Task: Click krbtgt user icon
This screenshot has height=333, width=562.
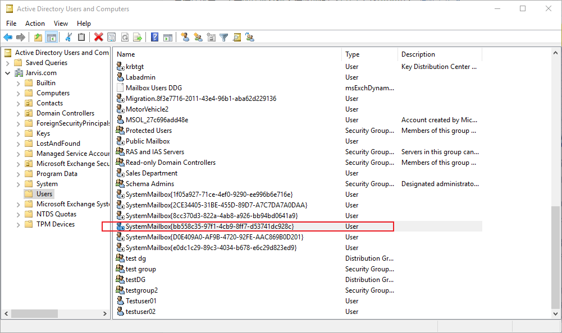Action: coord(120,66)
